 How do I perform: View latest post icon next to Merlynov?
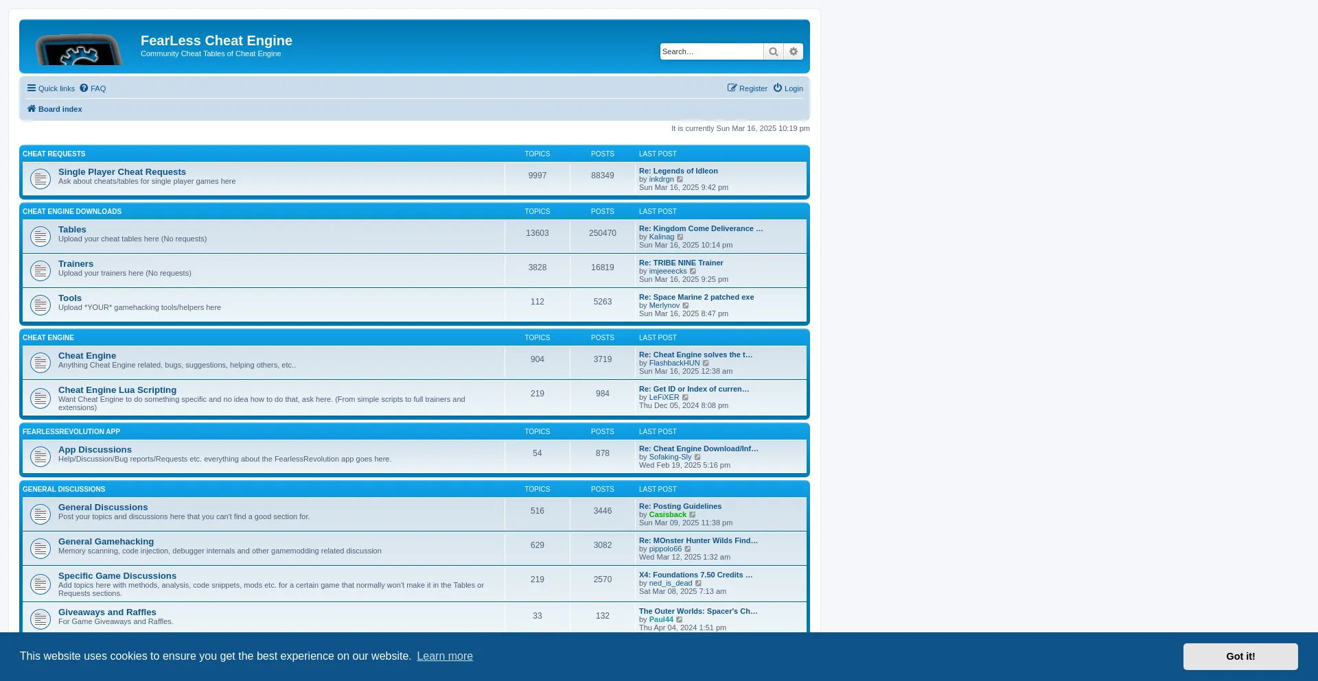686,306
